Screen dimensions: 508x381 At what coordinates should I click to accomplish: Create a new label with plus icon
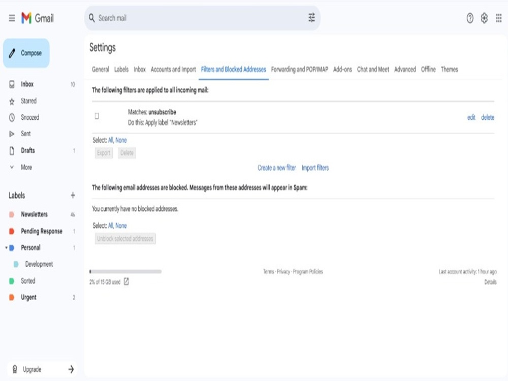tap(73, 195)
